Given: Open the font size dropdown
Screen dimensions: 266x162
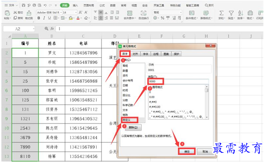Looking at the screenshot, I should point(76,12).
